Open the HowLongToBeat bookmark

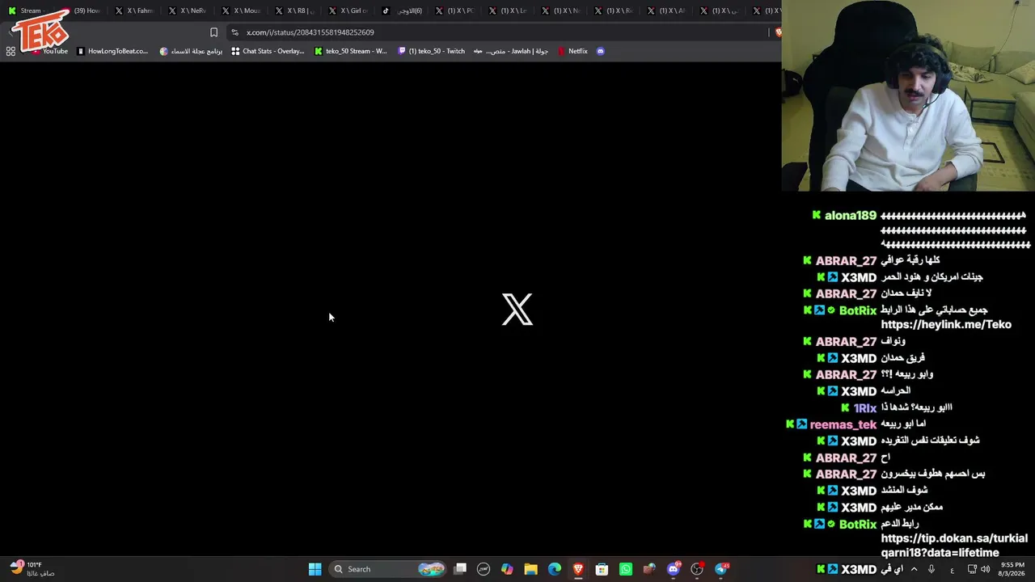click(x=113, y=51)
